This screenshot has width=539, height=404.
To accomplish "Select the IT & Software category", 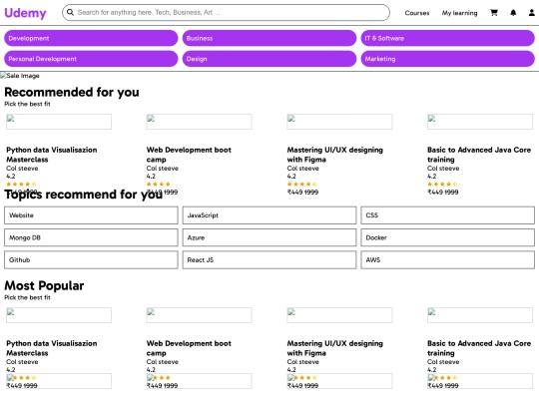I will coord(447,38).
